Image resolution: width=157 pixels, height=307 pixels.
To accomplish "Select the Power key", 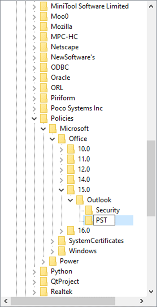I will click(69, 261).
